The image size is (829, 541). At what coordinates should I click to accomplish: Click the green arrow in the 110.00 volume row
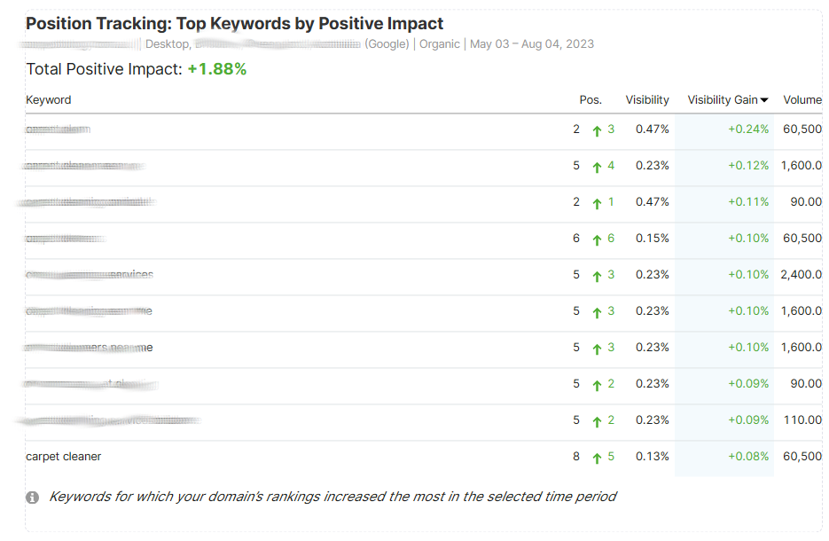pyautogui.click(x=597, y=421)
